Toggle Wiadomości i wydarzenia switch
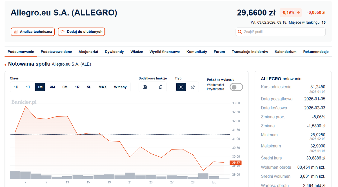The width and height of the screenshot is (338, 187). (x=236, y=87)
